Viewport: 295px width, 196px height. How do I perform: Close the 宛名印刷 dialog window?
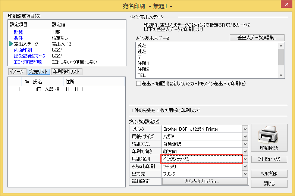point(286,4)
